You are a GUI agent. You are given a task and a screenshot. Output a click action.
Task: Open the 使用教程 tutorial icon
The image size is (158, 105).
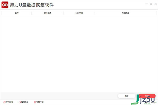pos(4,102)
